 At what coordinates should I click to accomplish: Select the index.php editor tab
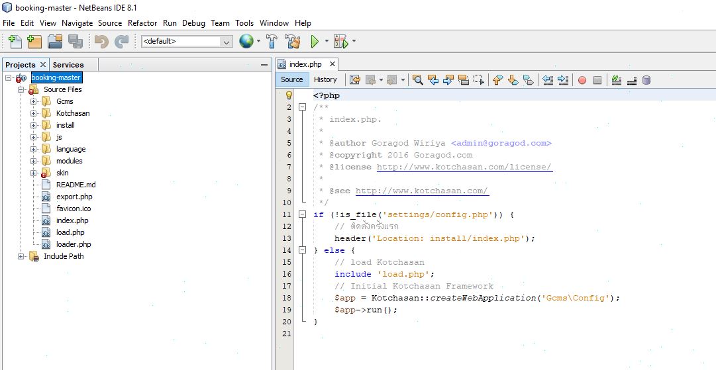tap(305, 64)
